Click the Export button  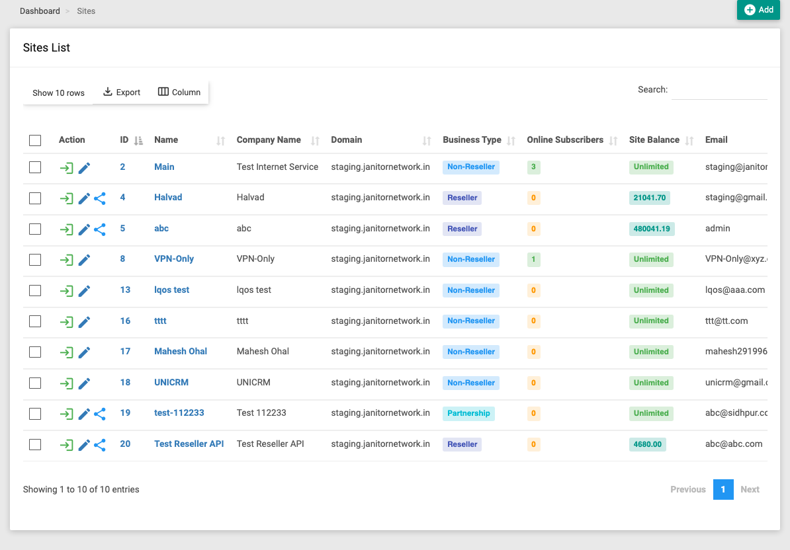click(122, 92)
